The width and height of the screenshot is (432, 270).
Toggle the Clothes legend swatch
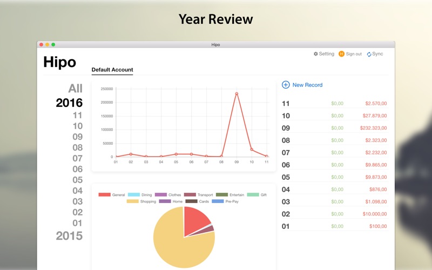coord(161,194)
